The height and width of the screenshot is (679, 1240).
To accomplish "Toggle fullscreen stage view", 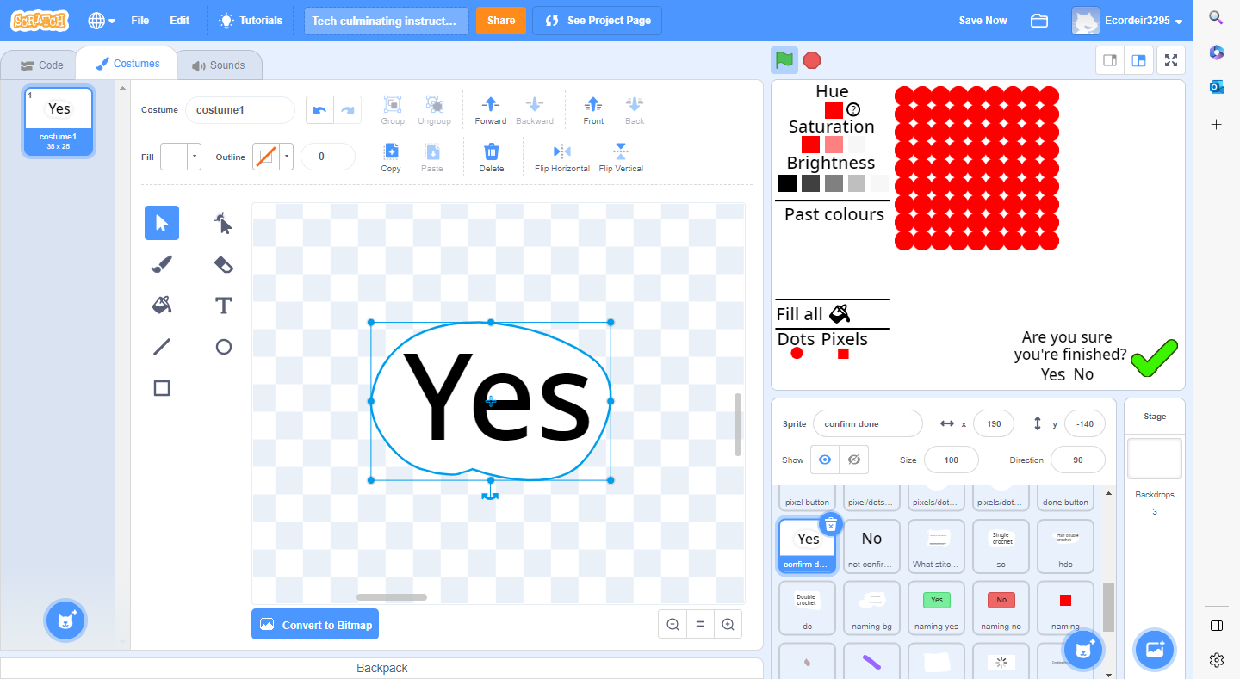I will [1170, 61].
